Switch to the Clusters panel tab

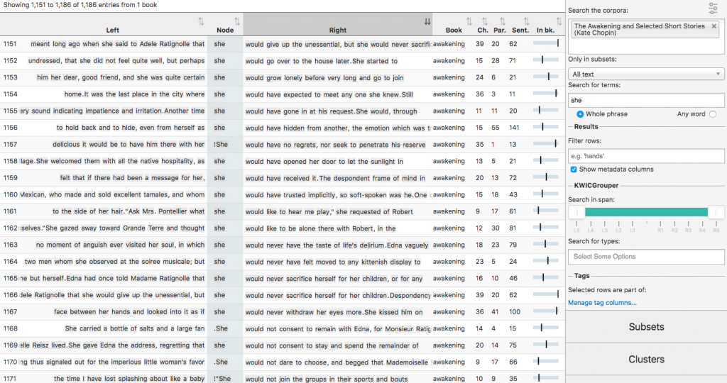pyautogui.click(x=646, y=360)
